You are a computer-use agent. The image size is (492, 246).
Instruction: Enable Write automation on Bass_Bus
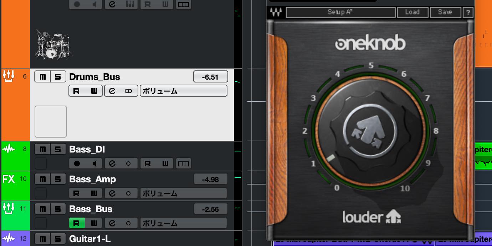click(94, 223)
